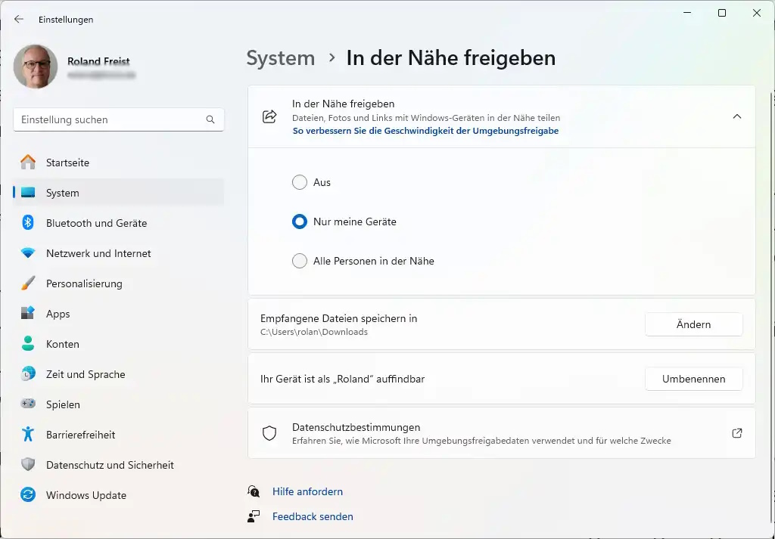Open Datenschutzbestimmungen external link arrow
Viewport: 775px width, 539px height.
point(736,433)
